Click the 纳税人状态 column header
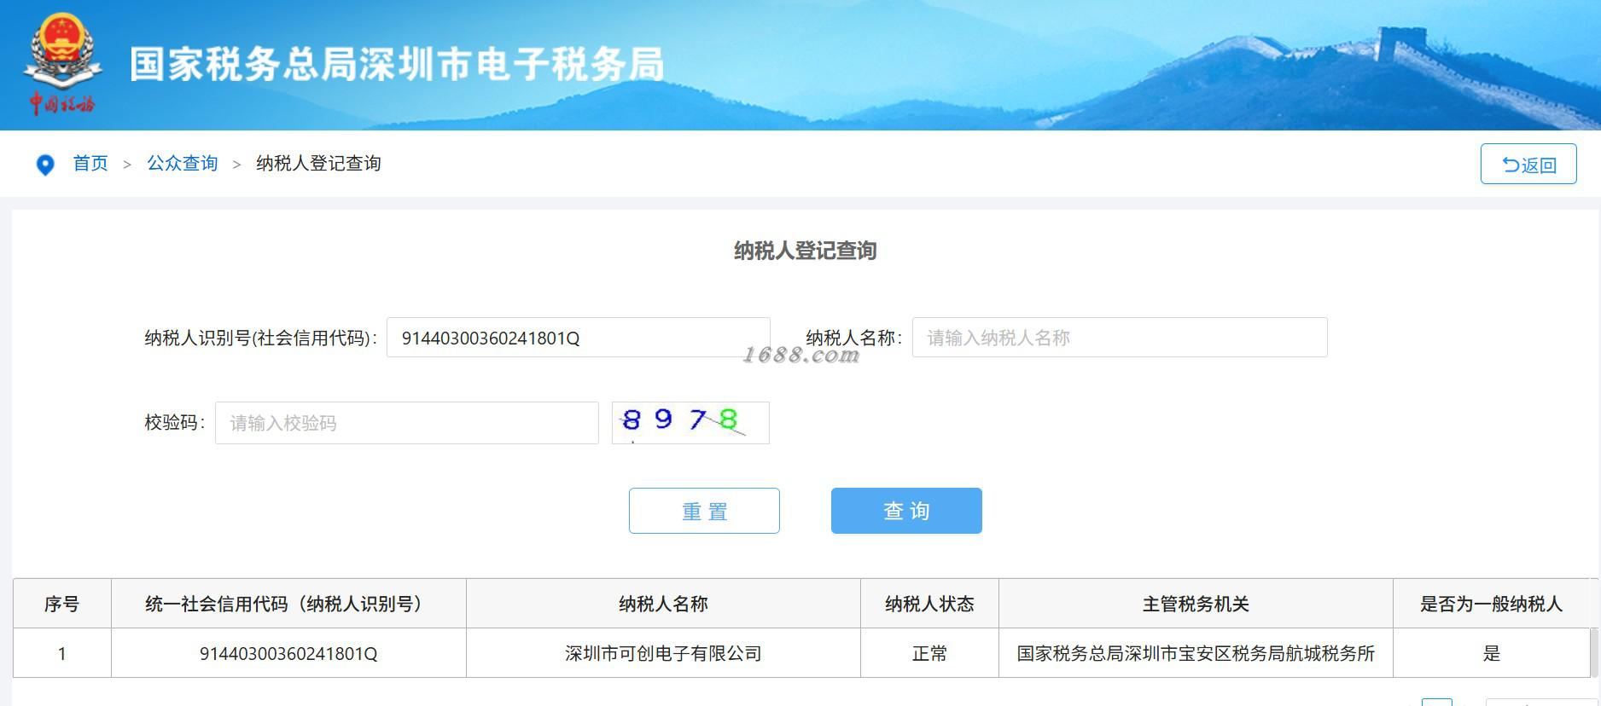Screen dimensions: 1601x706 coord(929,604)
